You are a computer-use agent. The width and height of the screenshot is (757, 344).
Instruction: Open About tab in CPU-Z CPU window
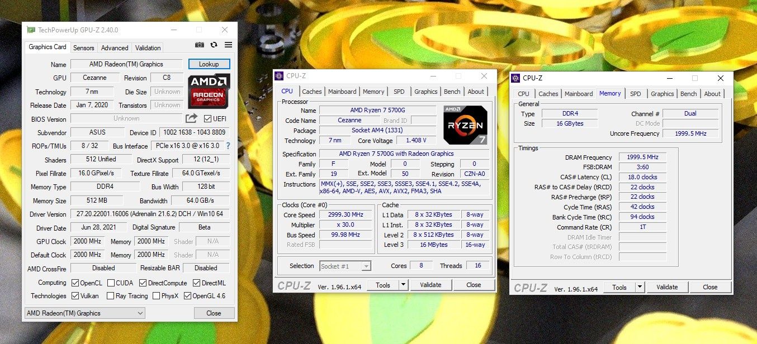tap(476, 92)
